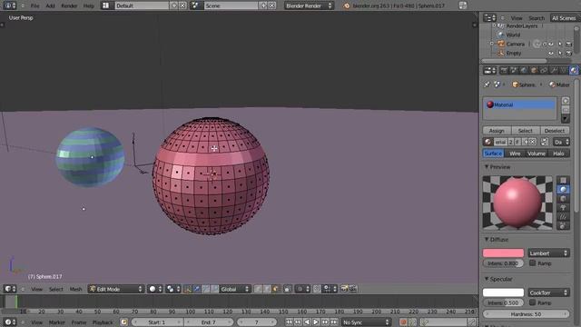This screenshot has width=581, height=327.
Task: Pick the pink Diffuse color swatch
Action: [x=503, y=253]
